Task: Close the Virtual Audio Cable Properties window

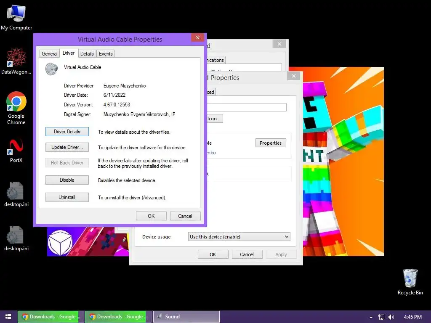Action: coord(198,37)
